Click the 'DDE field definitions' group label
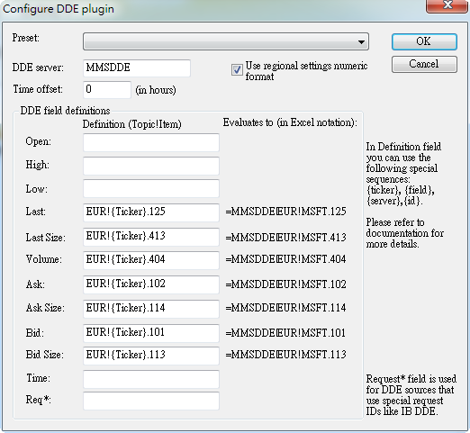The width and height of the screenshot is (470, 433). point(65,111)
